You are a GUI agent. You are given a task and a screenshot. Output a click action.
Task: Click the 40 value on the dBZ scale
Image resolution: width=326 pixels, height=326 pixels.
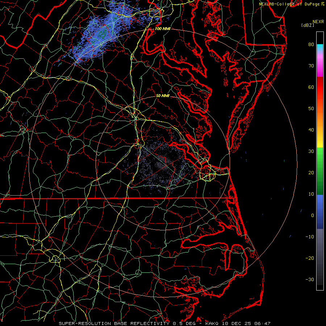tap(311, 130)
